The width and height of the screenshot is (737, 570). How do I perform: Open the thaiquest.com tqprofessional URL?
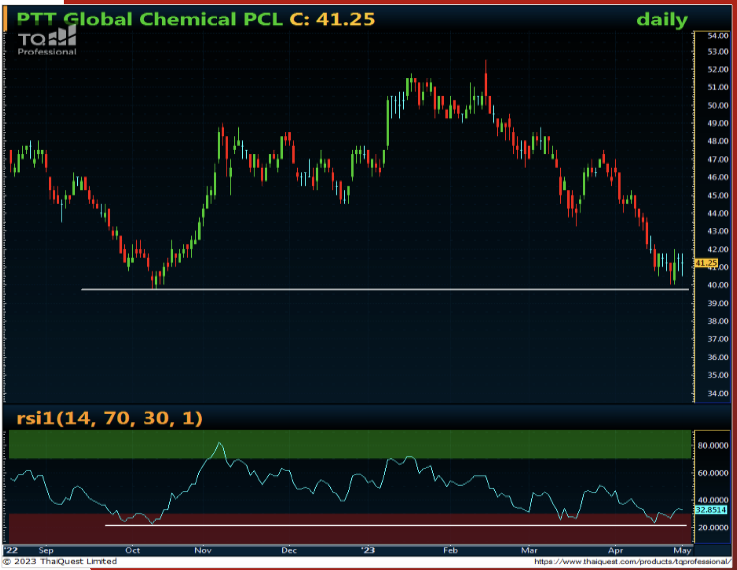point(632,562)
